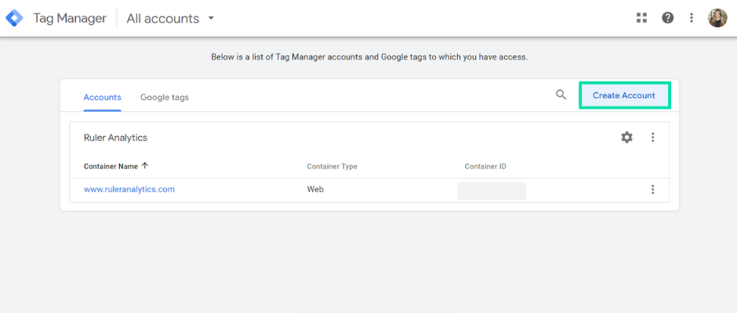Click the Tag Manager title text

(x=70, y=18)
